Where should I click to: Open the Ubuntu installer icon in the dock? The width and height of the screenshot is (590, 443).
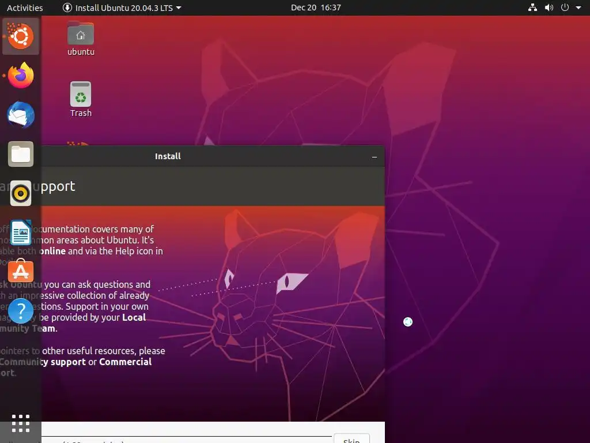click(21, 36)
